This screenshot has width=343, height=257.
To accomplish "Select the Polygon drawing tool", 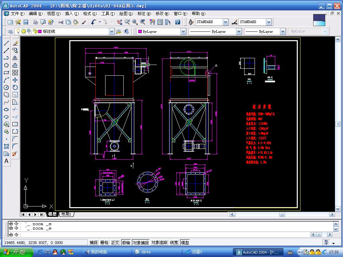I will [x=6, y=65].
